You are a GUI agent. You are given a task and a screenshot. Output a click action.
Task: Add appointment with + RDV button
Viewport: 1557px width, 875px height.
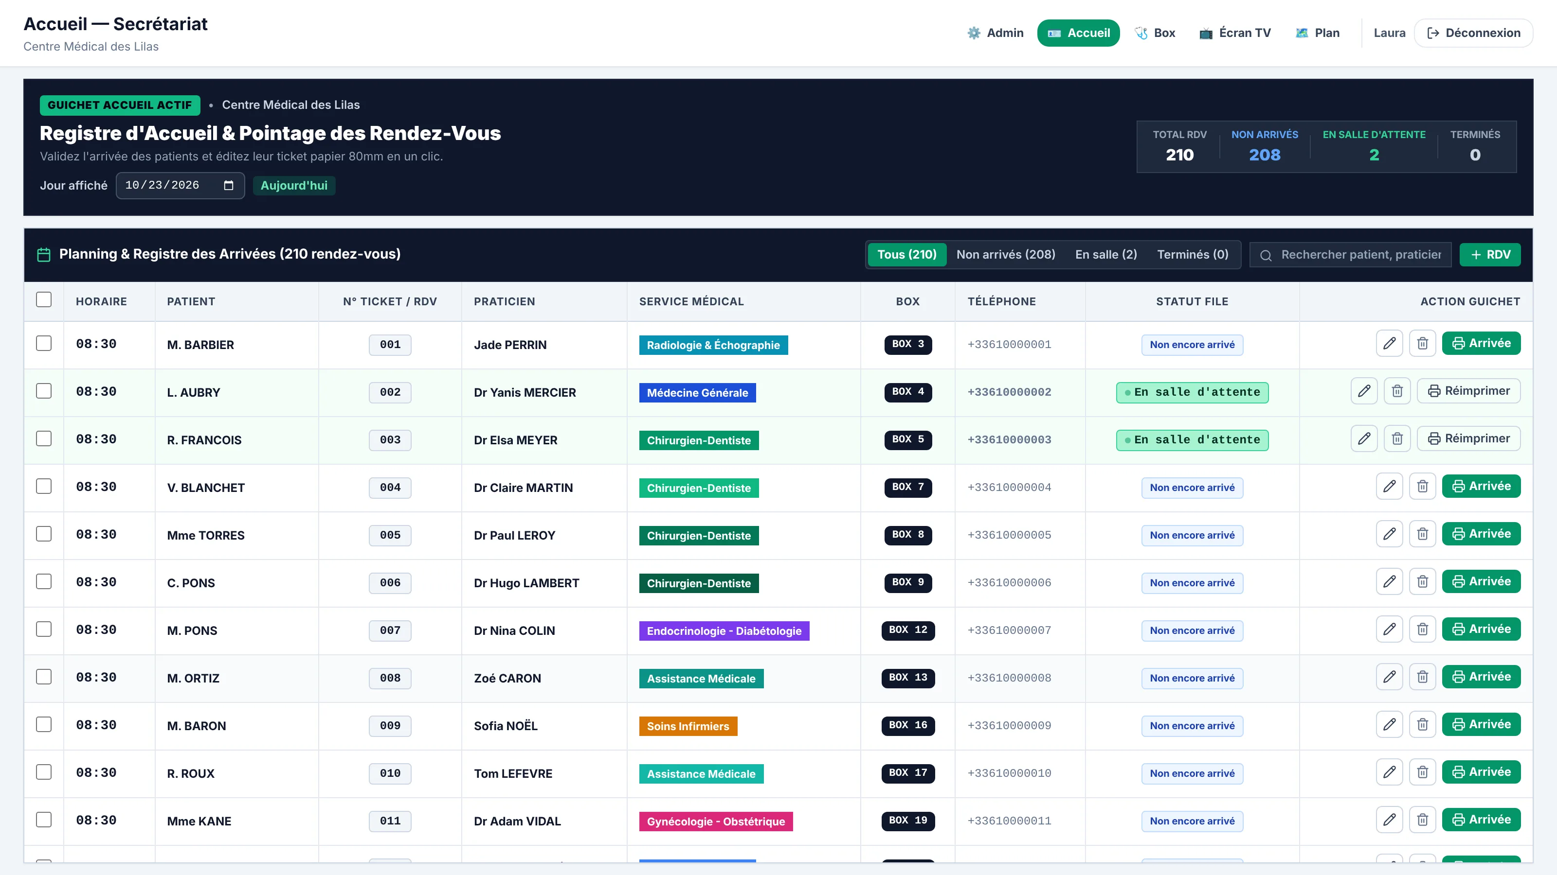tap(1490, 254)
